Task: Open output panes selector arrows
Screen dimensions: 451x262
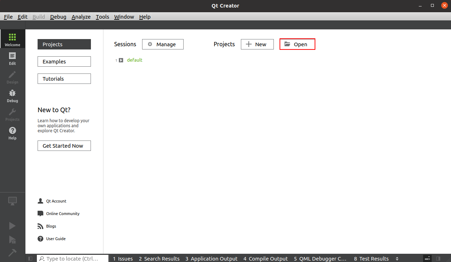Action: click(397, 258)
